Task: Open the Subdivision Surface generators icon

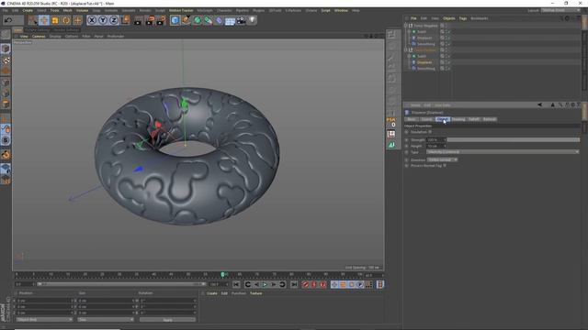Action: tap(198, 20)
